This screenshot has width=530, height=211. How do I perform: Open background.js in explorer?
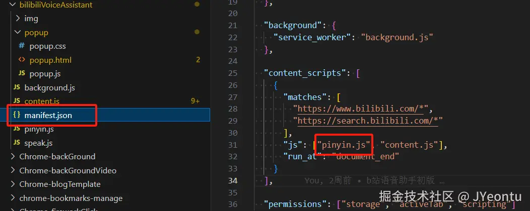[50, 87]
